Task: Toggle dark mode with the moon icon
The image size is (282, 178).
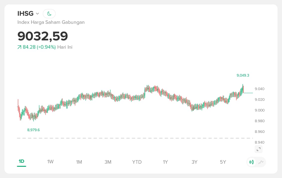Action: (x=49, y=14)
